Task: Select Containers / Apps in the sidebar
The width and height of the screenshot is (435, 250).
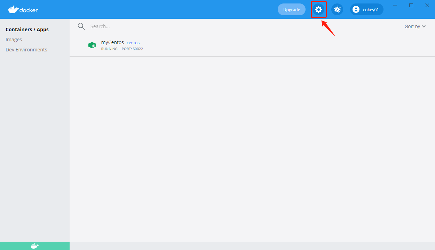Action: tap(27, 29)
